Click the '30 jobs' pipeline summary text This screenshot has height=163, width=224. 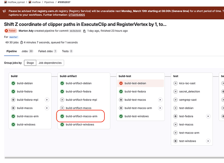[x=14, y=42]
